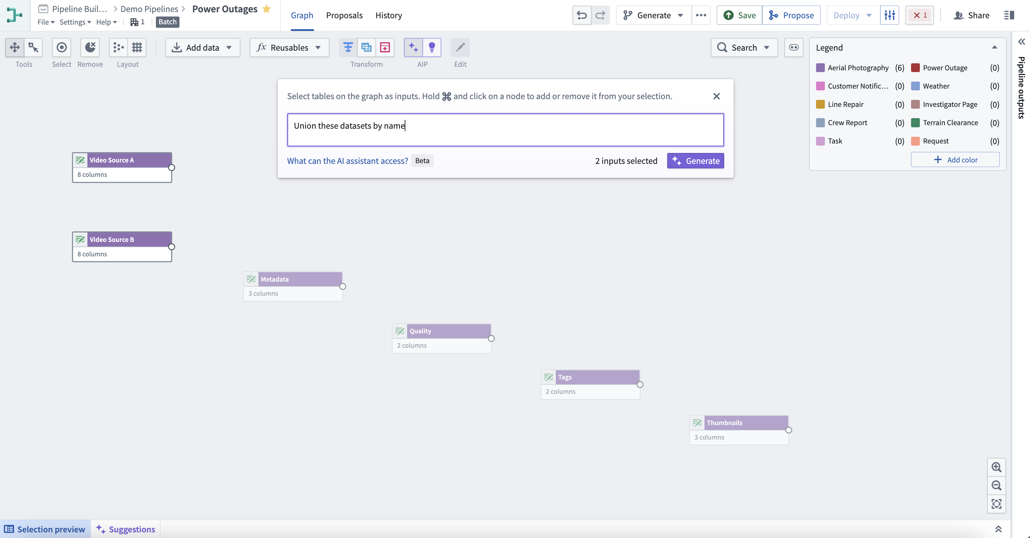Expand the top Generate branch dropdown

(654, 15)
